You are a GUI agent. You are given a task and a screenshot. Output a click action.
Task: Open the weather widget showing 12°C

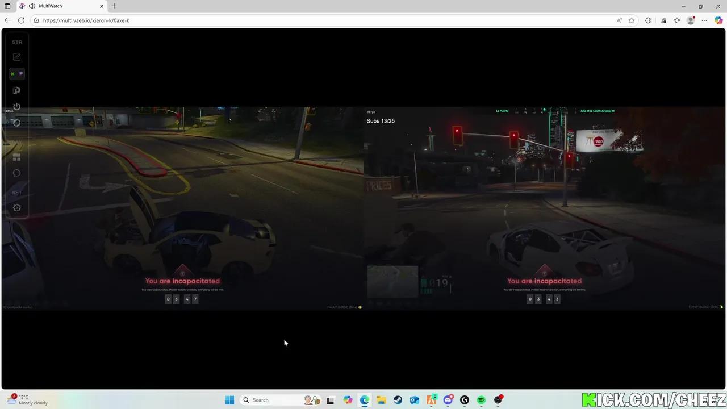coord(28,400)
